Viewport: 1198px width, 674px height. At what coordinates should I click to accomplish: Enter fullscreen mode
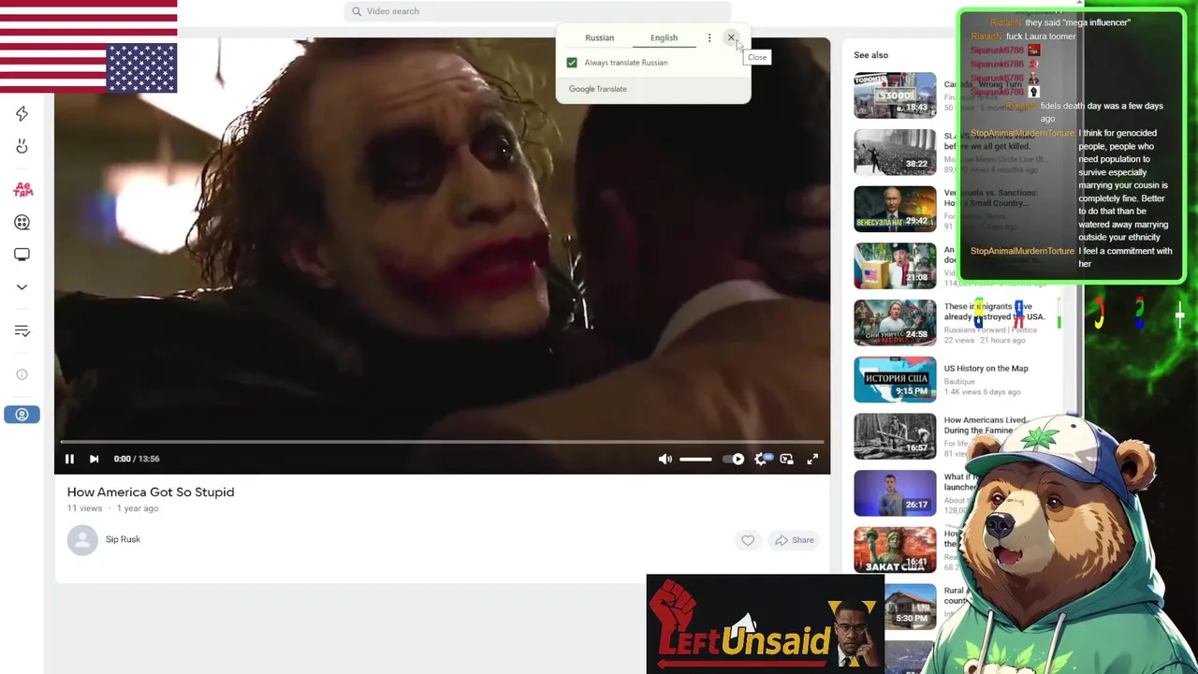point(812,459)
